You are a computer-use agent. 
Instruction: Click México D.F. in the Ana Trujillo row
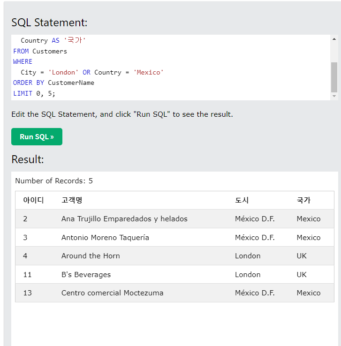click(x=255, y=218)
